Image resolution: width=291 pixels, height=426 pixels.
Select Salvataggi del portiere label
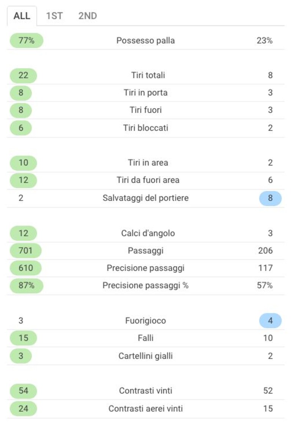146,198
